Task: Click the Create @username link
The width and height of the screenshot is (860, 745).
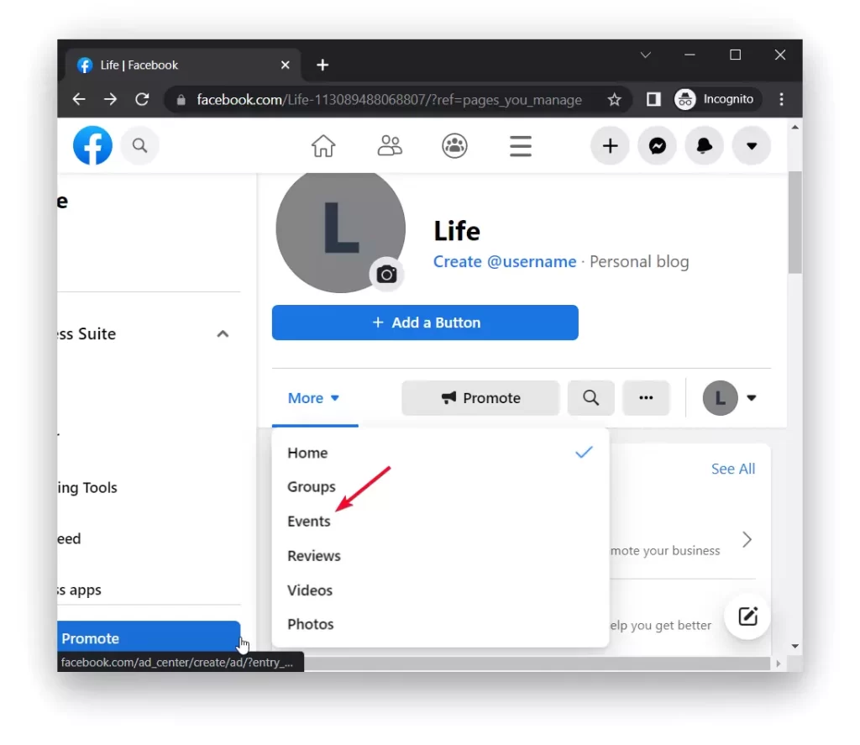Action: 505,262
